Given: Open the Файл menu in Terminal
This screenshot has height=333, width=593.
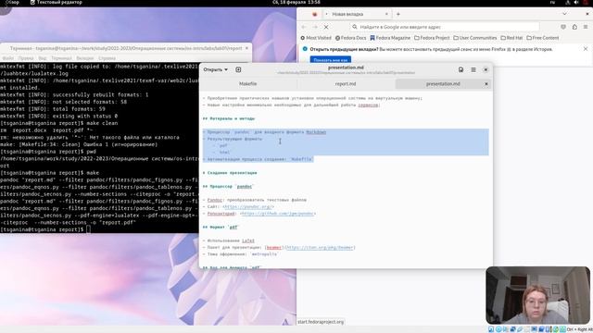Looking at the screenshot, I should (x=8, y=58).
